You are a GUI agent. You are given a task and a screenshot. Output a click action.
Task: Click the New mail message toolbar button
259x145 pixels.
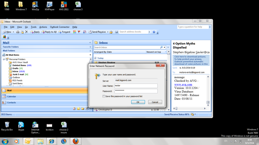pos(7,32)
